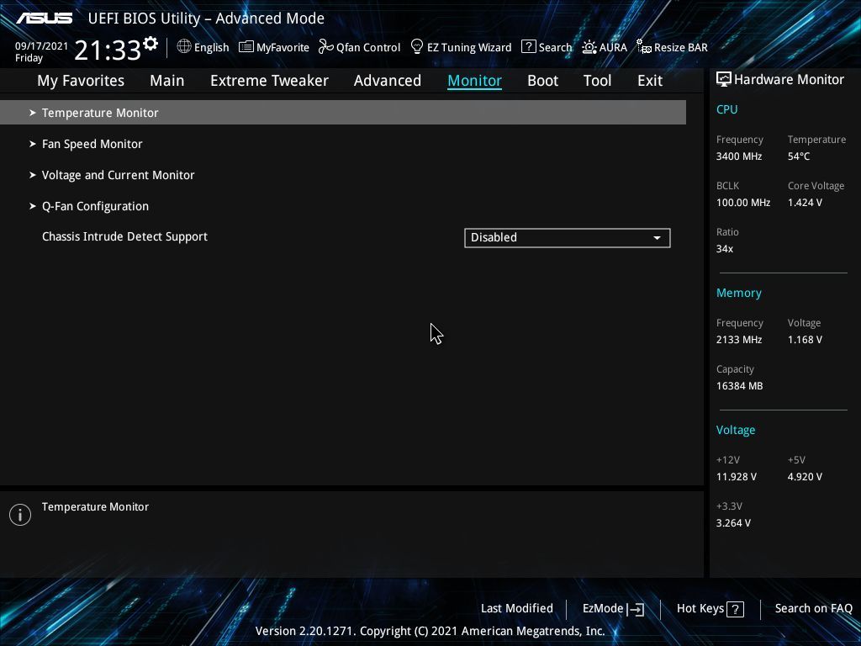Click the Resize BAR icon
Image resolution: width=861 pixels, height=646 pixels.
(x=643, y=47)
